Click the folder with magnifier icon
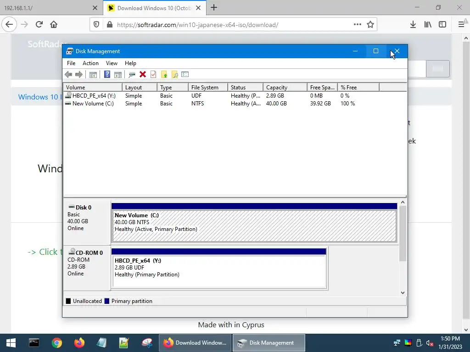 pyautogui.click(x=174, y=75)
